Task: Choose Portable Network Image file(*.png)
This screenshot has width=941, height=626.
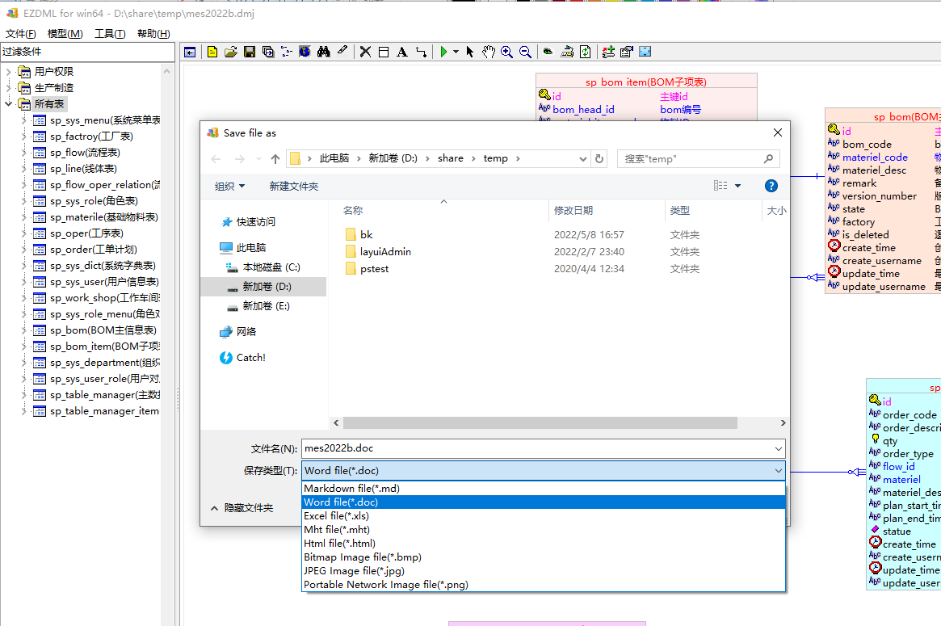Action: (543, 585)
